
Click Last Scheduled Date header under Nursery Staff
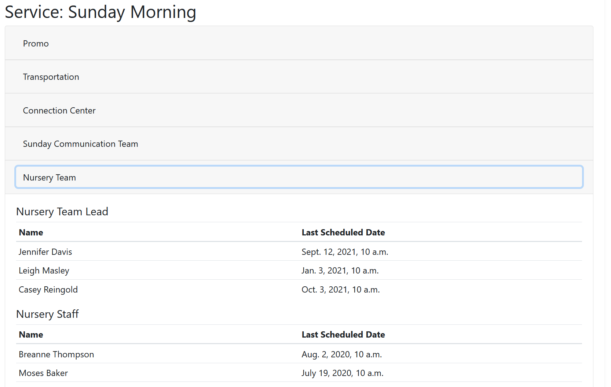pyautogui.click(x=343, y=335)
